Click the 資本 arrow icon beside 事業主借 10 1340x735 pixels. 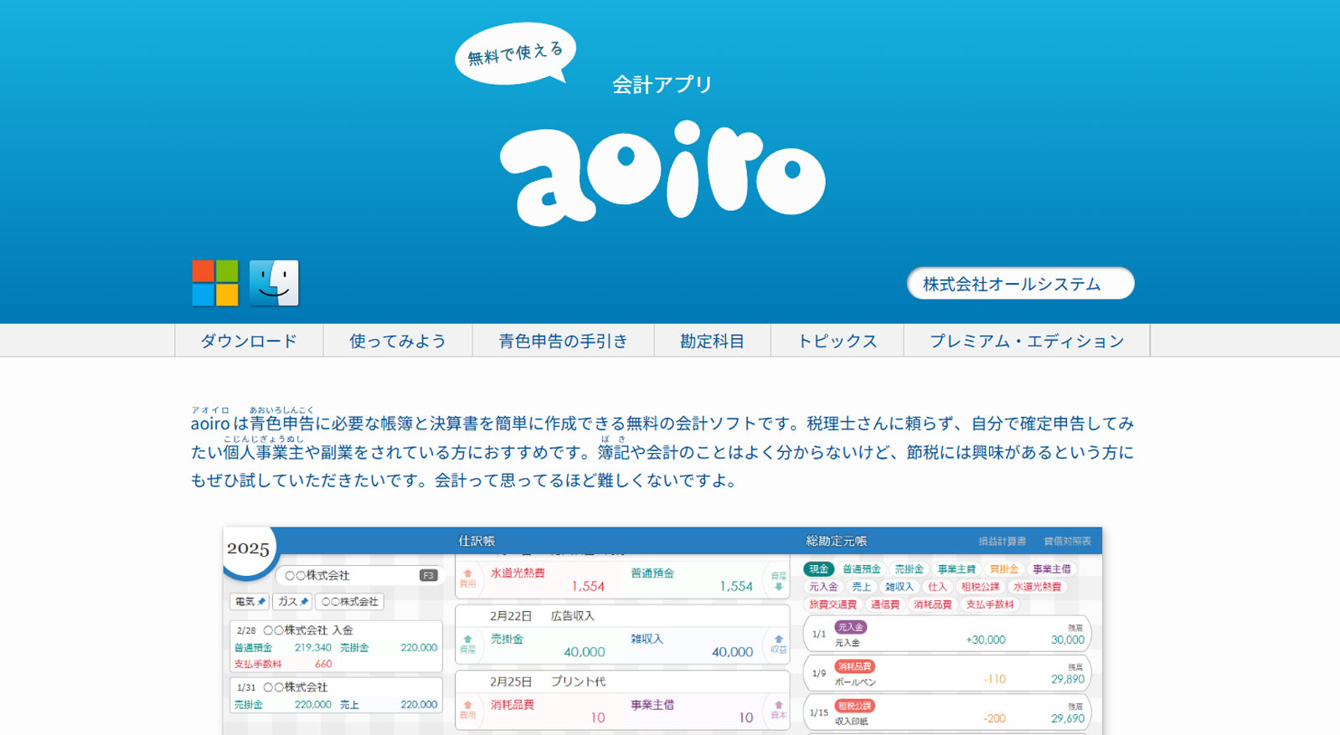[778, 710]
